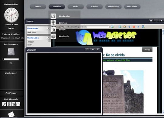Focus the address URL field
The width and height of the screenshot is (164, 118).
point(85,27)
